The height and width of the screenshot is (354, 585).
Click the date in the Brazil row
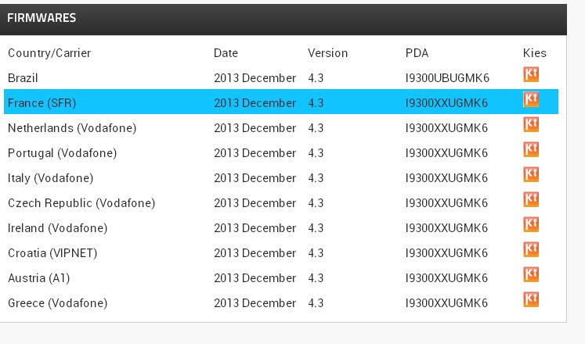[x=255, y=78]
